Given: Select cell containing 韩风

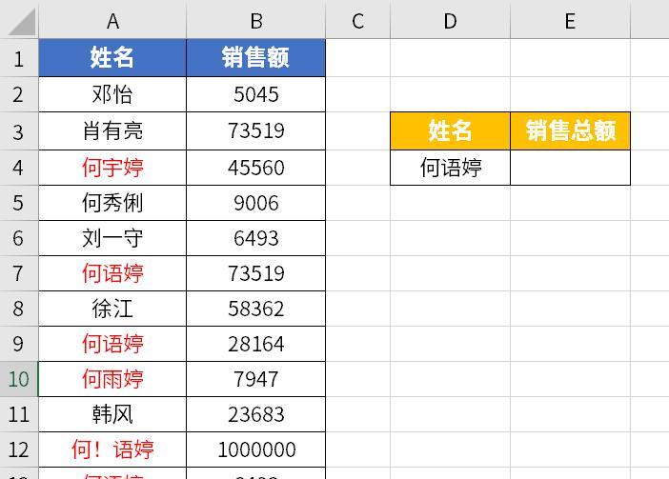Looking at the screenshot, I should (x=112, y=414).
